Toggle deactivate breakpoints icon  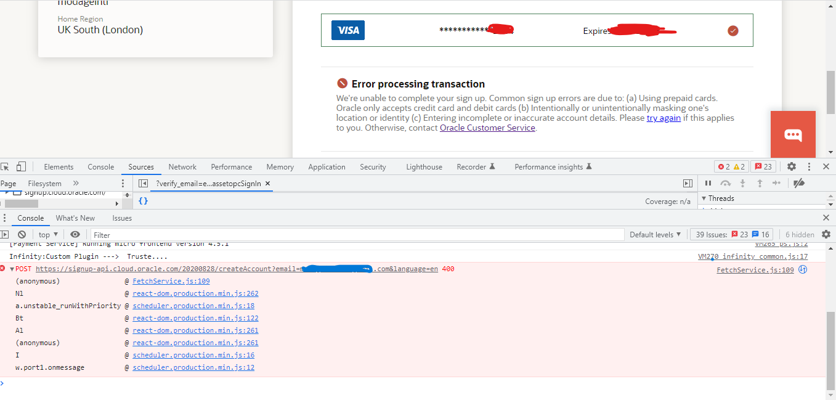[799, 183]
